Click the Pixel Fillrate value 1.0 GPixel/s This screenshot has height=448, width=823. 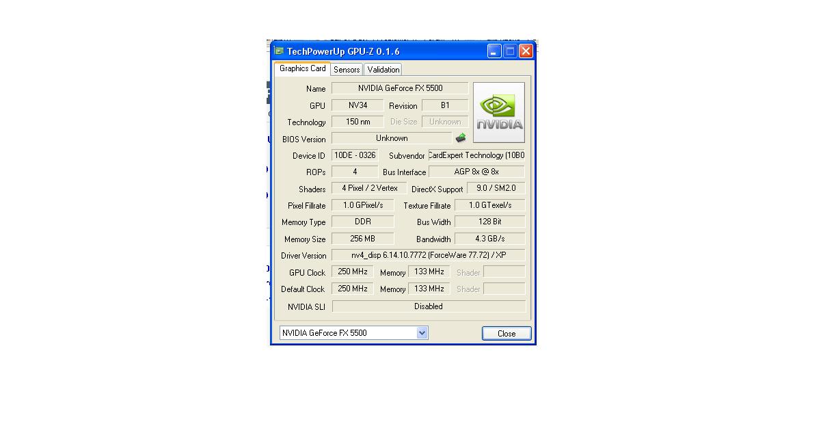363,205
